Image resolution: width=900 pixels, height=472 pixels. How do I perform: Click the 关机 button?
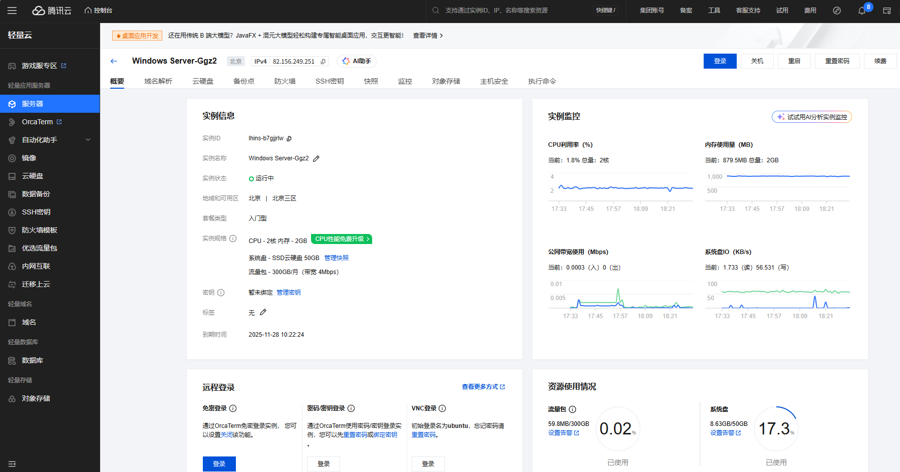coord(757,61)
